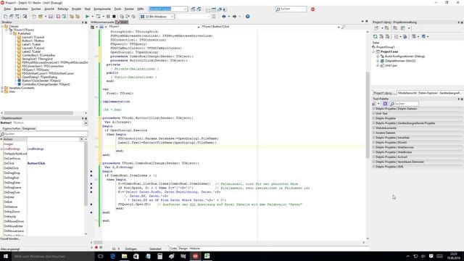The image size is (464, 261).
Task: Open the 32-Bit-Windows platform dropdown
Action: (172, 17)
